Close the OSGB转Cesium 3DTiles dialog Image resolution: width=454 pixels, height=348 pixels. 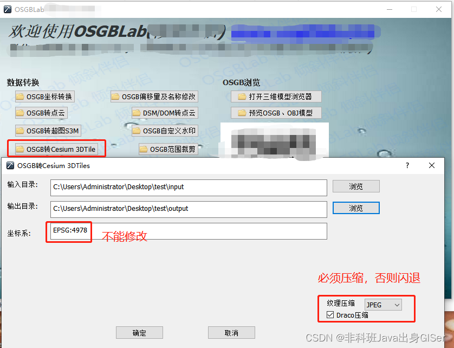click(x=432, y=165)
